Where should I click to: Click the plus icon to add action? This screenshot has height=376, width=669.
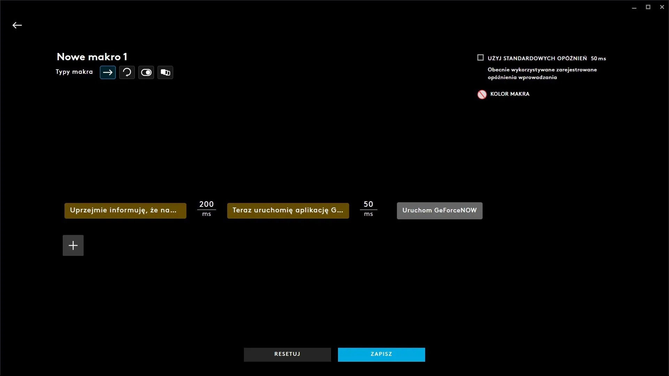click(73, 245)
